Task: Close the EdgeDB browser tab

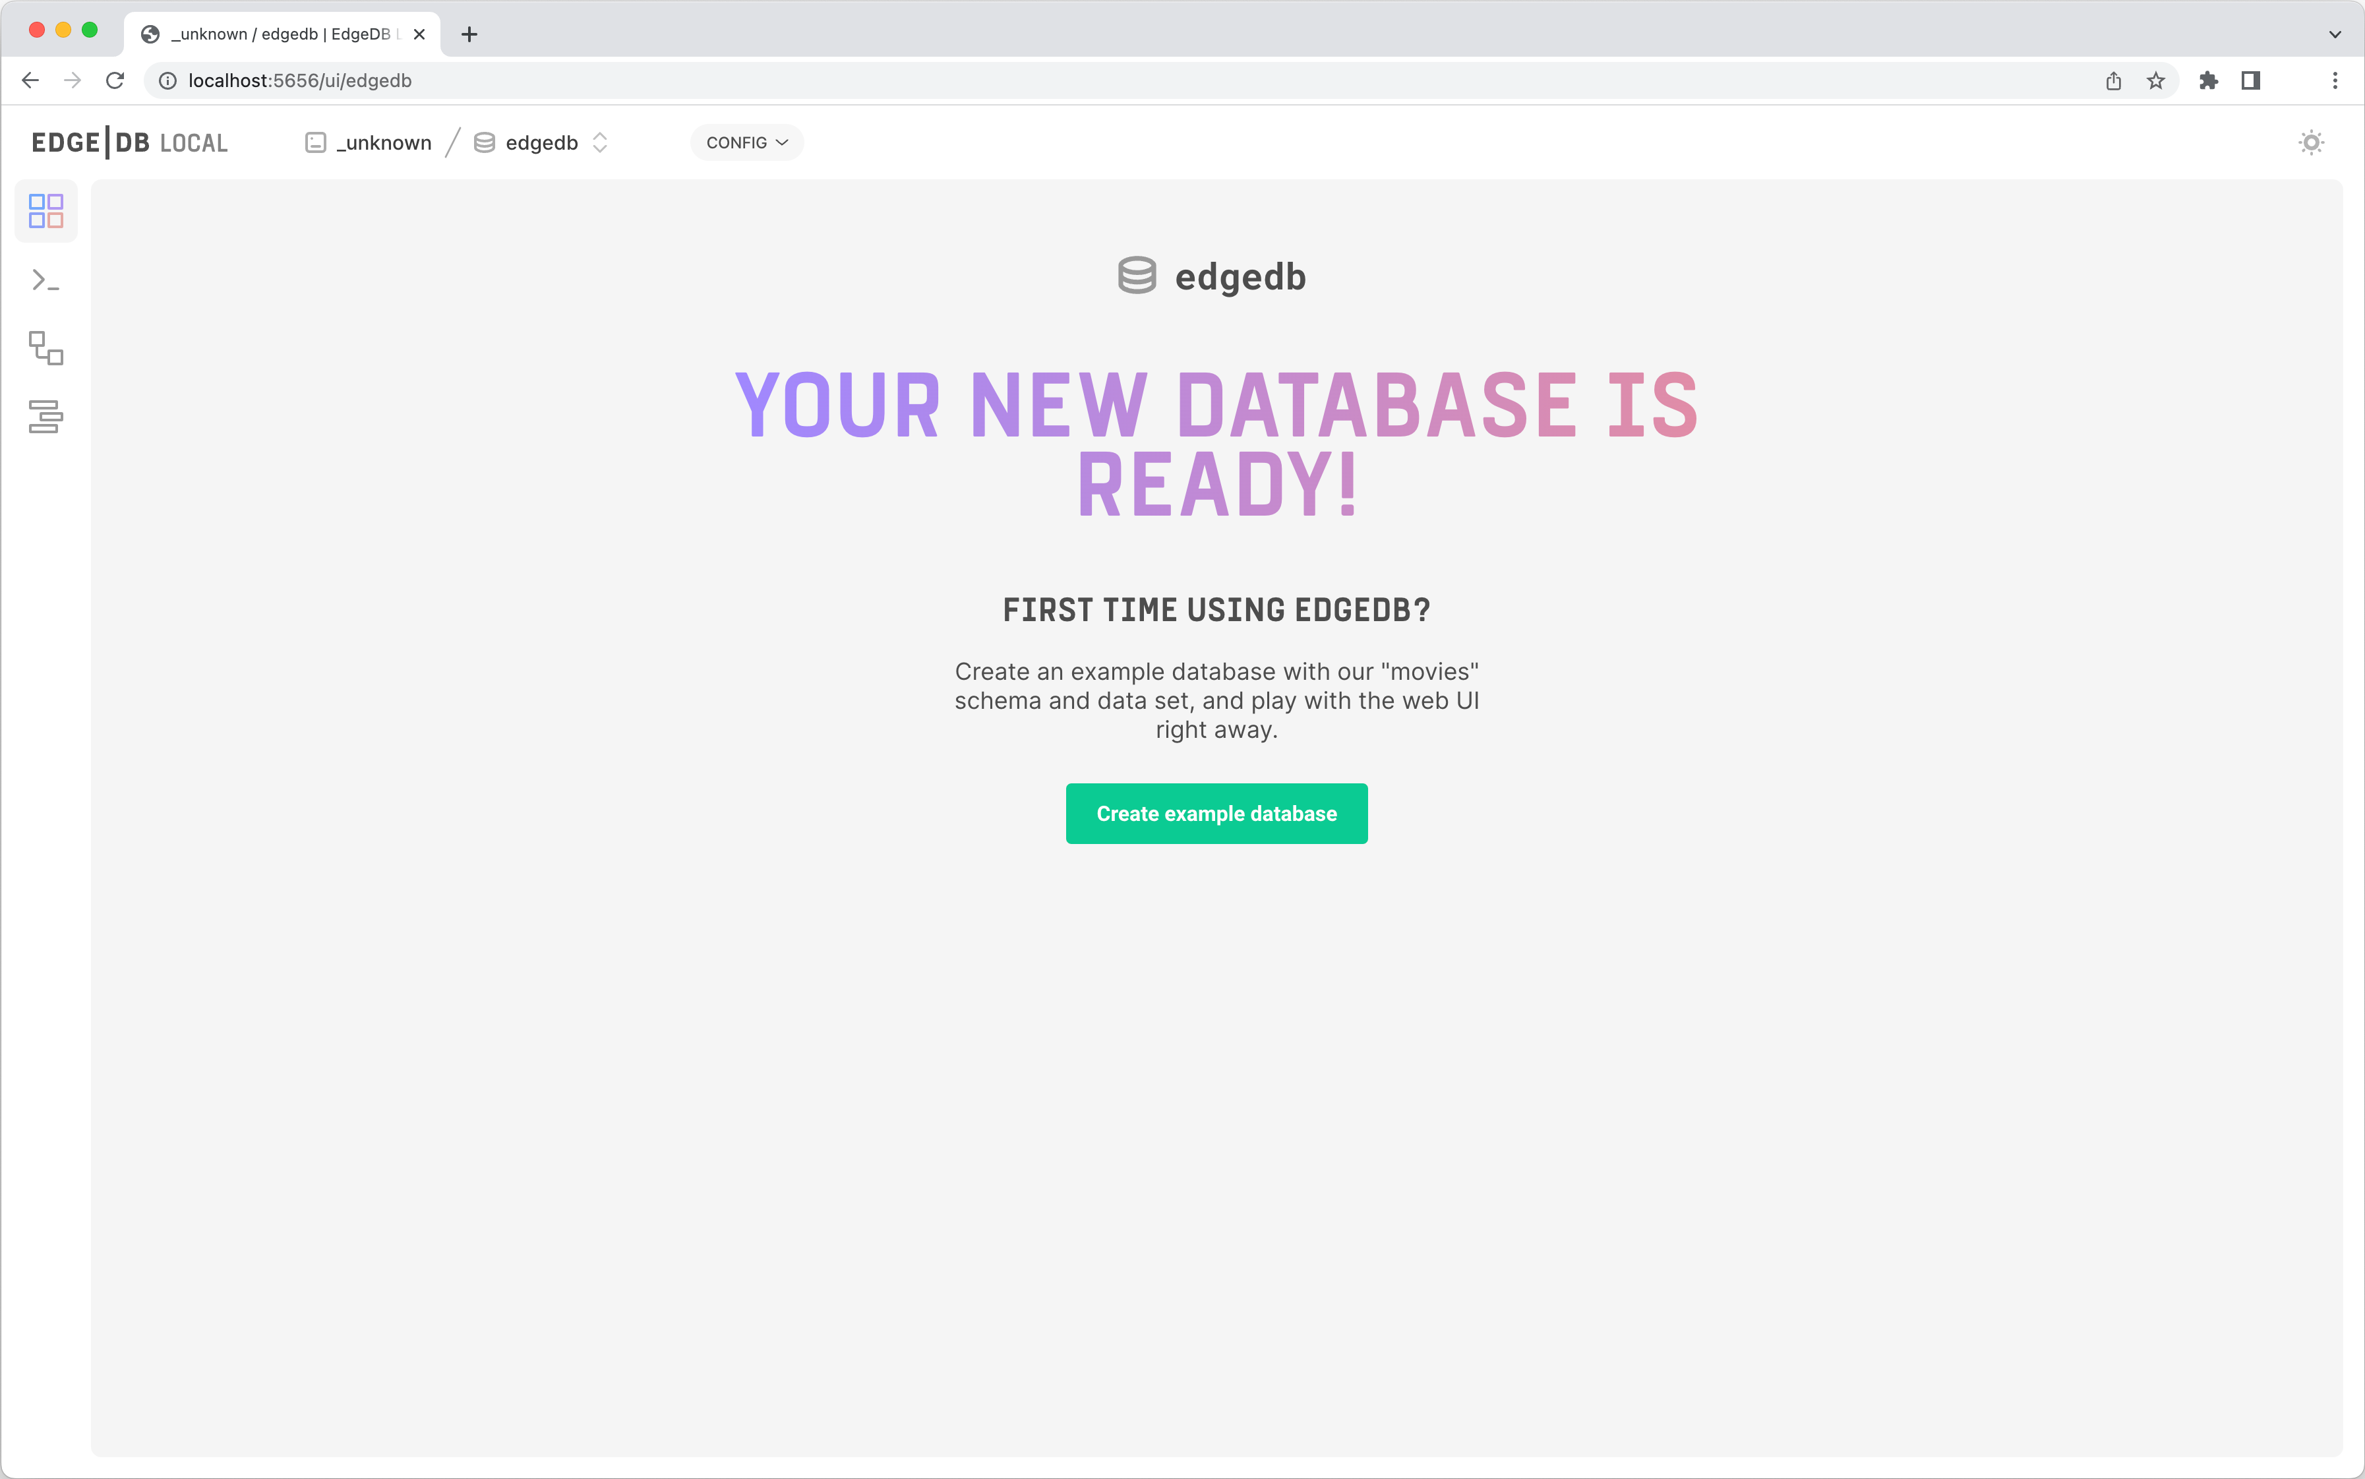Action: tap(419, 34)
